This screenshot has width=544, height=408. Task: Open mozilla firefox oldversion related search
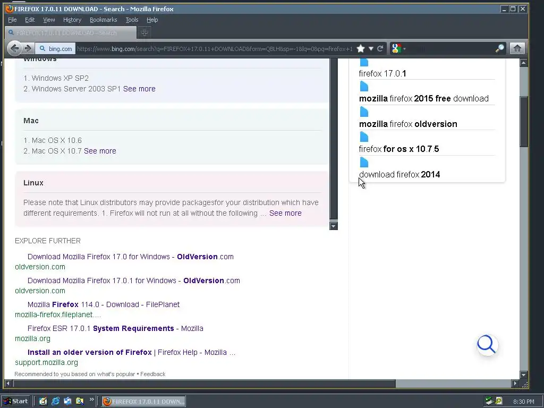408,124
